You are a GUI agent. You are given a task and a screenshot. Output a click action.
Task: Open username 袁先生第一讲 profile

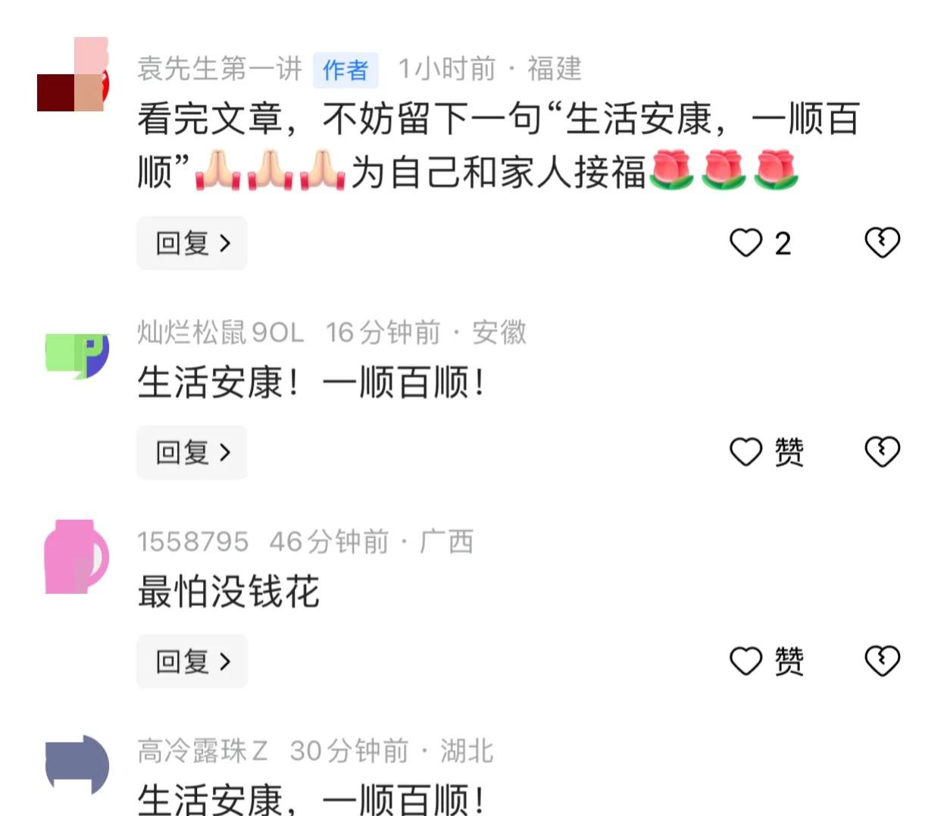click(220, 69)
